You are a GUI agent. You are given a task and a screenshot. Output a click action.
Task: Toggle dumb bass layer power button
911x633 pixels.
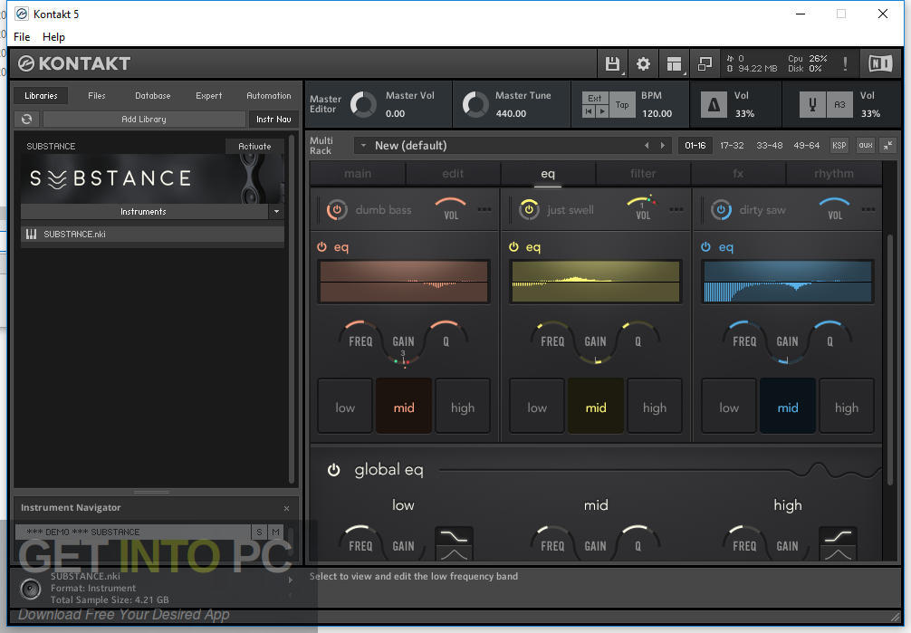pos(337,210)
